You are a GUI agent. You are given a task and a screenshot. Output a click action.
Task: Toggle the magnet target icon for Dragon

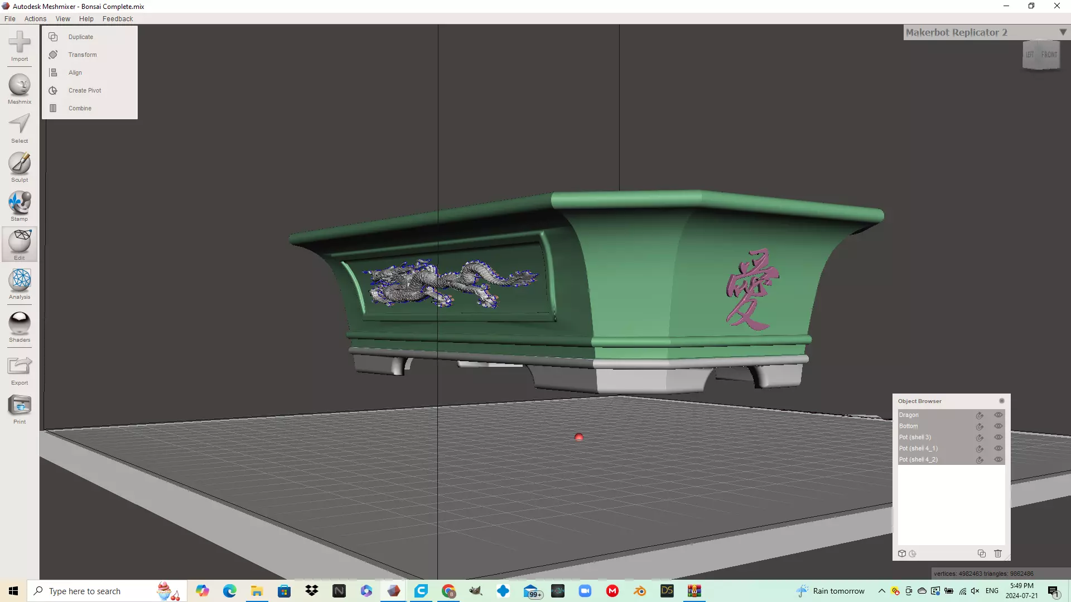pyautogui.click(x=980, y=415)
